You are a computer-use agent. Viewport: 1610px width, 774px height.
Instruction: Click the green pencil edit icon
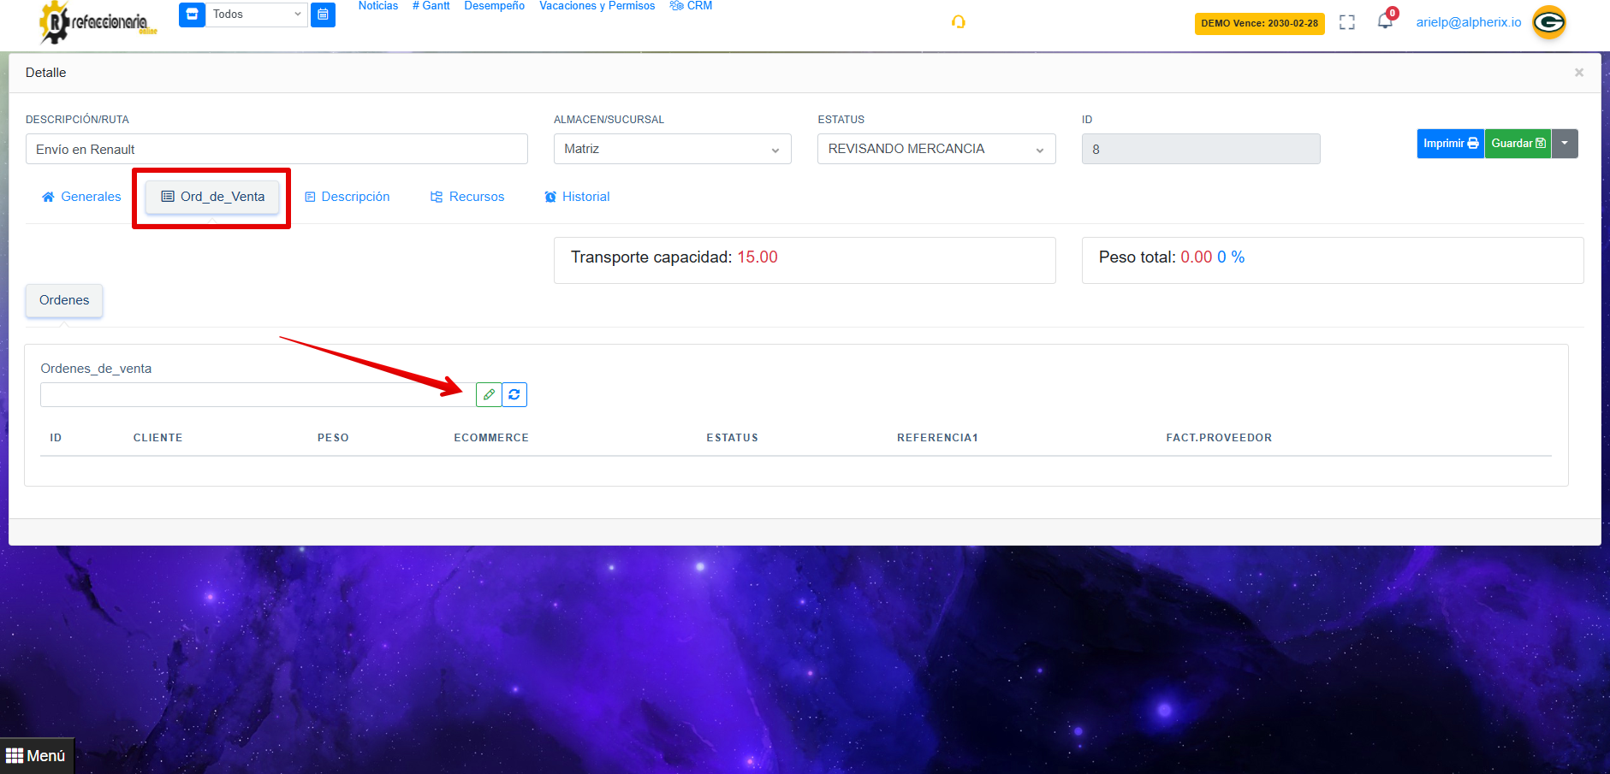[x=489, y=394]
